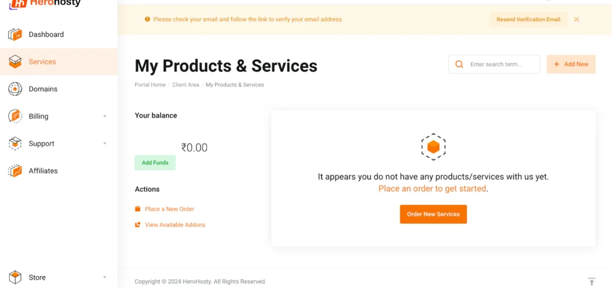Click the HeroHosty logo

[45, 3]
